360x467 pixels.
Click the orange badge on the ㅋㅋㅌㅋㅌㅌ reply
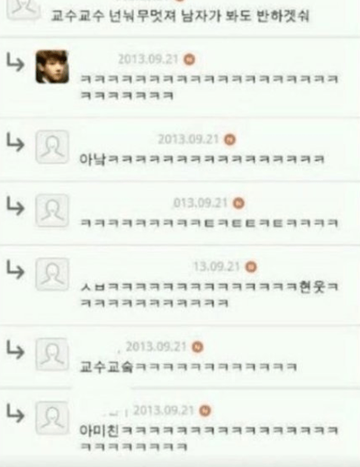(238, 203)
